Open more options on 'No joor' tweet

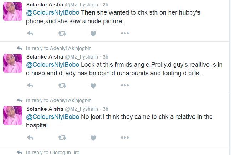[x=124, y=137]
